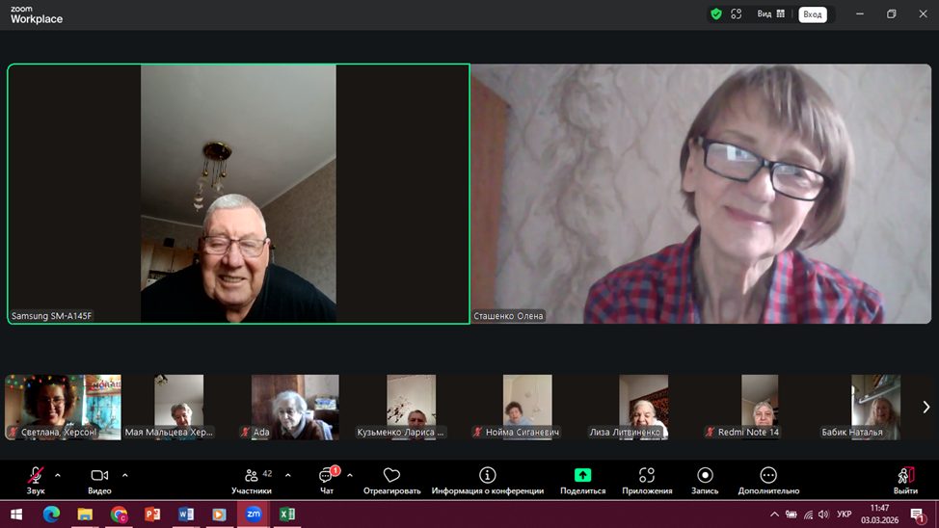This screenshot has height=528, width=939.
Task: Expand the chat options arrow next to Чат
Action: 349,475
